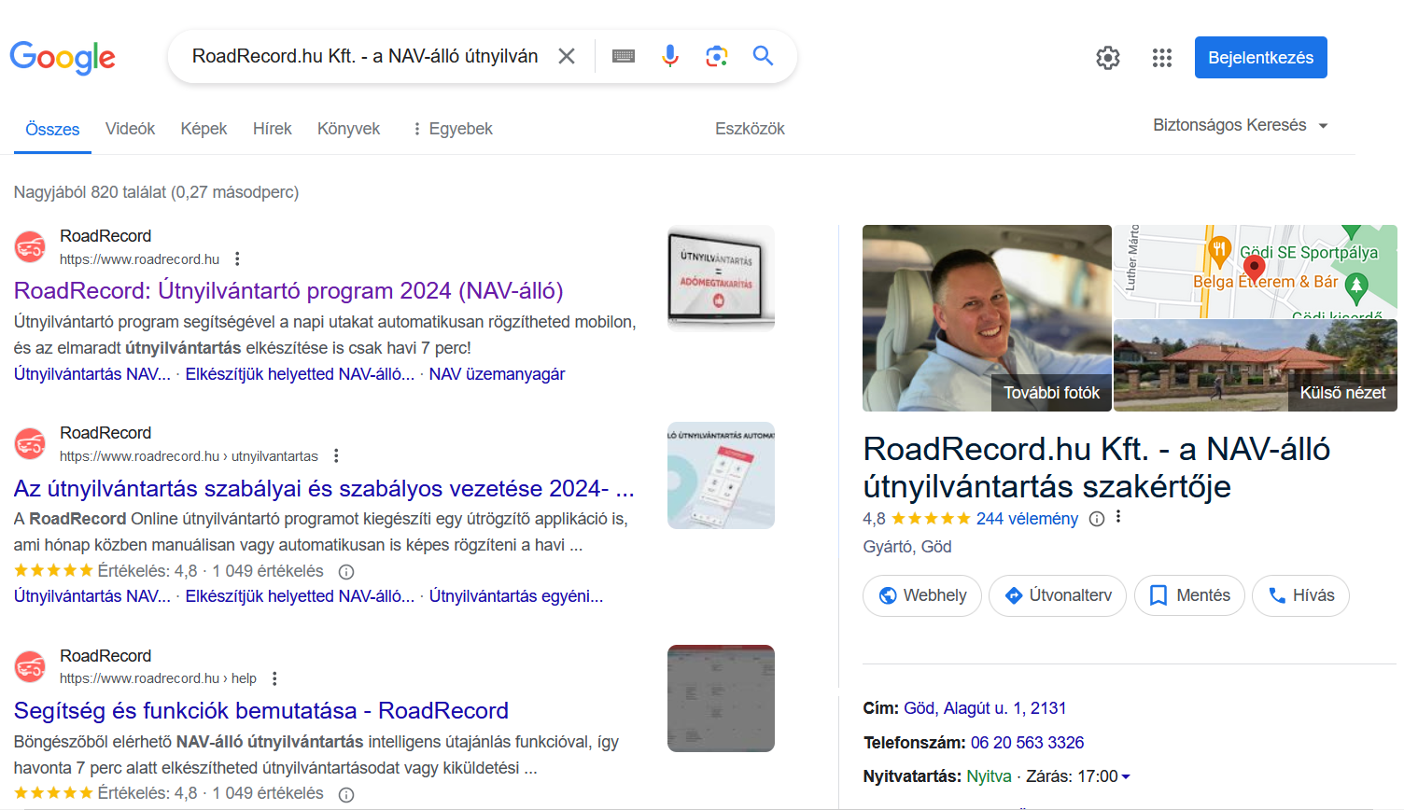
Task: Start voice search with the microphone icon
Action: (670, 56)
